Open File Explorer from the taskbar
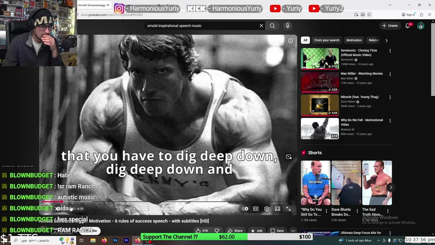Image resolution: width=435 pixels, height=245 pixels. pyautogui.click(x=93, y=241)
